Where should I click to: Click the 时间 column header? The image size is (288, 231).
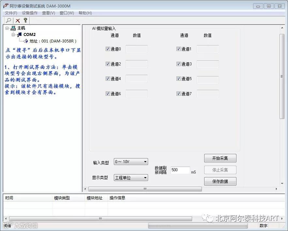pyautogui.click(x=27, y=198)
